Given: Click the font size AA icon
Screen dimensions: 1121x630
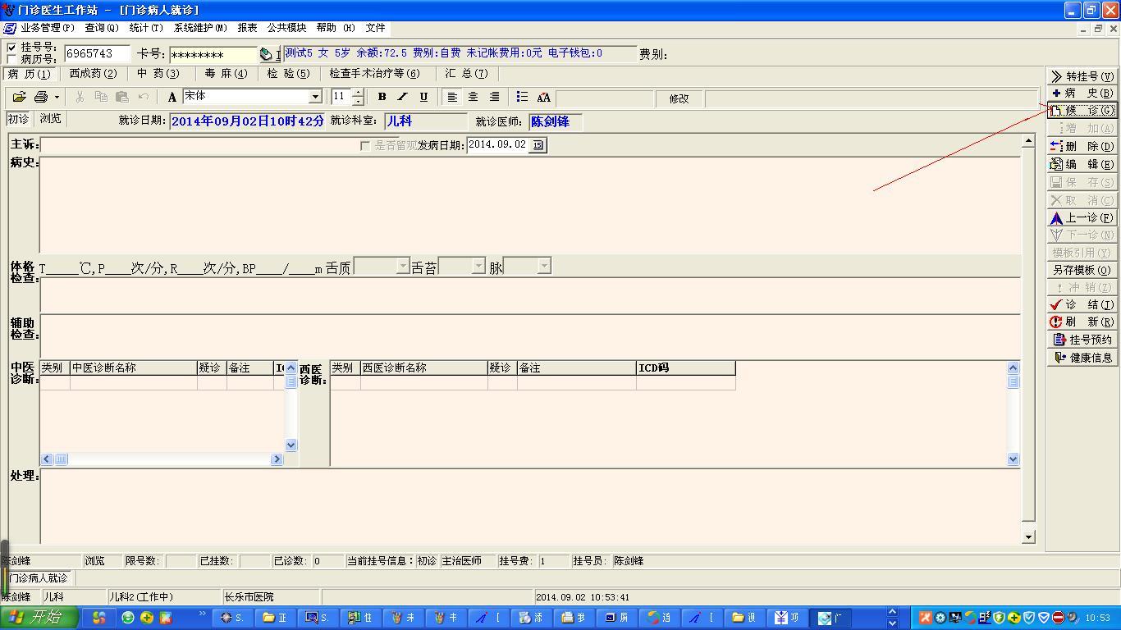Looking at the screenshot, I should [x=543, y=97].
